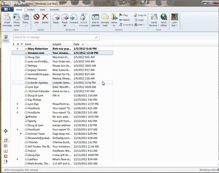Open Newsgroups view in sidebar
Viewport: 219px width, 173px height.
coord(5,162)
